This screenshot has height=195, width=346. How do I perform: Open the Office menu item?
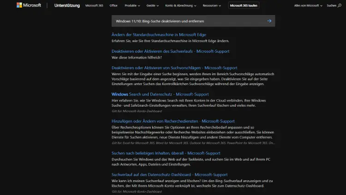[x=113, y=6]
